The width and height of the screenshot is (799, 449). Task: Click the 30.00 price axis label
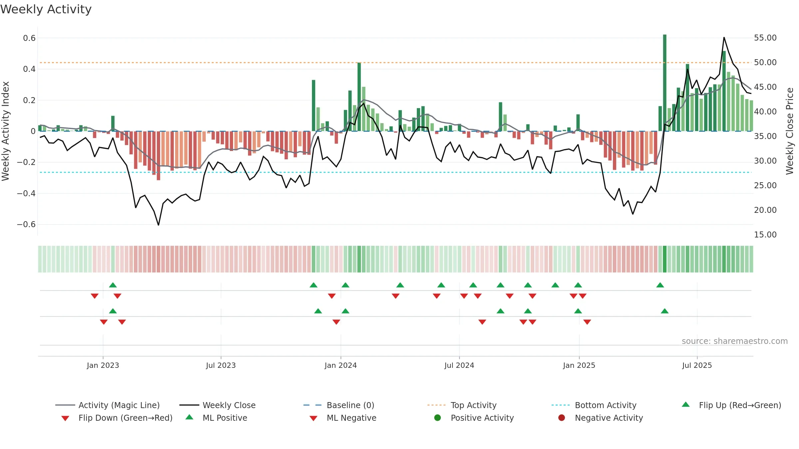pyautogui.click(x=765, y=161)
